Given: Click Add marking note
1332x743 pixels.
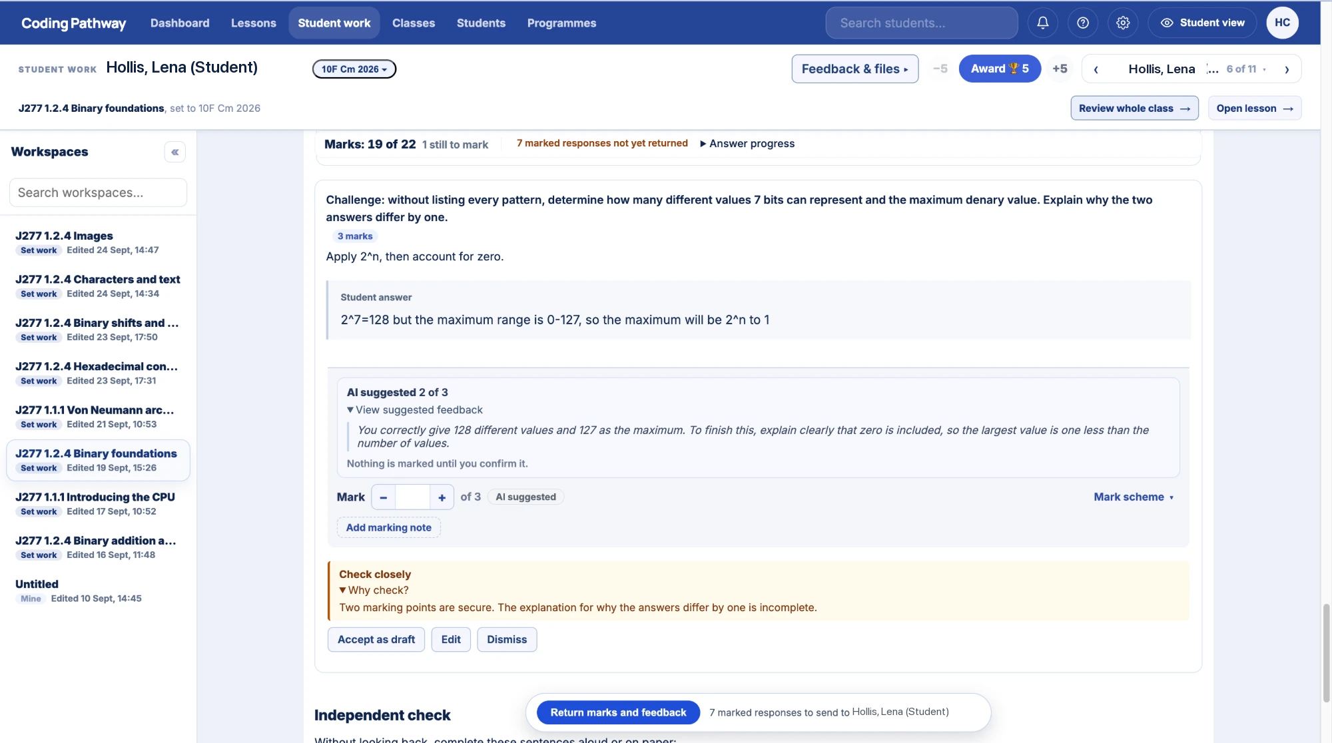Looking at the screenshot, I should pos(389,528).
